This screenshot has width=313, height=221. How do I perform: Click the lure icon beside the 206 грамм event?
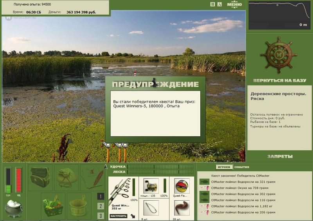click(205, 212)
